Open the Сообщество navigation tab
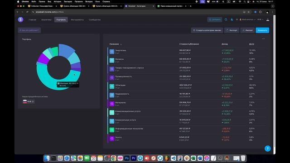Screen dimensions: 290x163 point(95,19)
